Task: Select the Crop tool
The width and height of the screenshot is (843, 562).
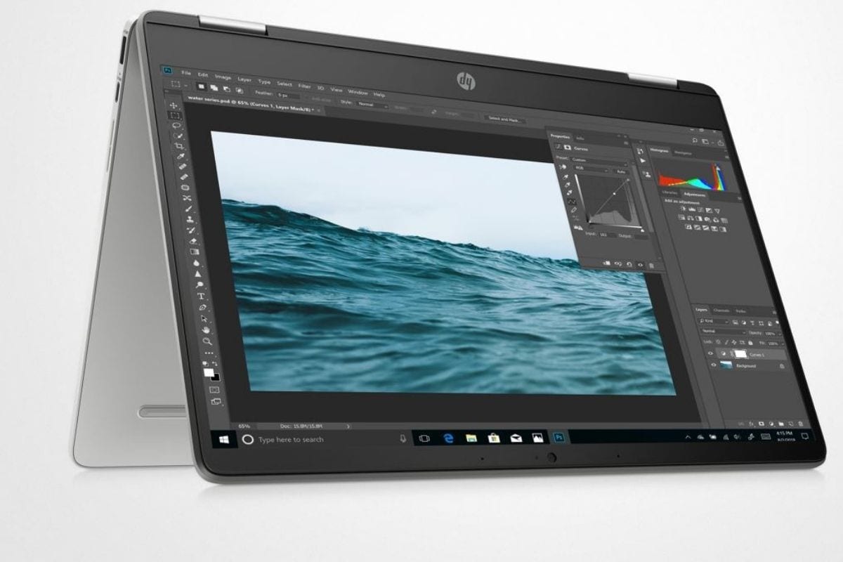Action: point(180,146)
